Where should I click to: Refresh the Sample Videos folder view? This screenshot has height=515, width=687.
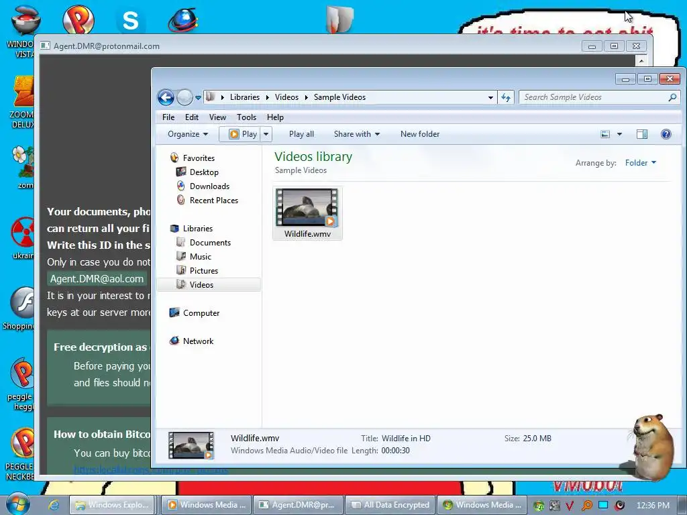506,97
